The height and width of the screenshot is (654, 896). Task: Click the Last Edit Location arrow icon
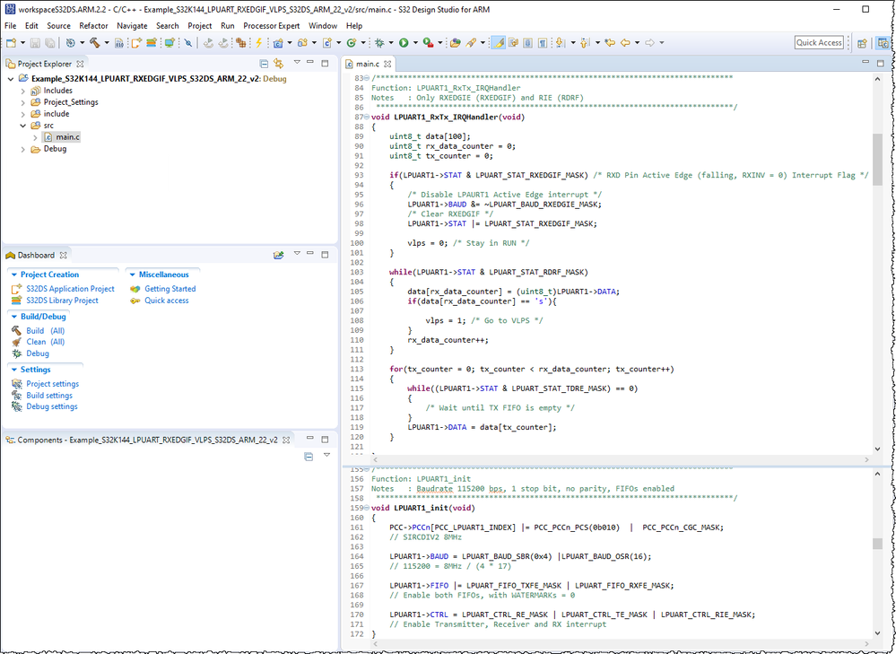click(610, 43)
